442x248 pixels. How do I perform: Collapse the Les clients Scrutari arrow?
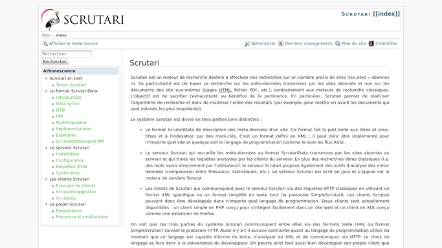[x=46, y=179]
